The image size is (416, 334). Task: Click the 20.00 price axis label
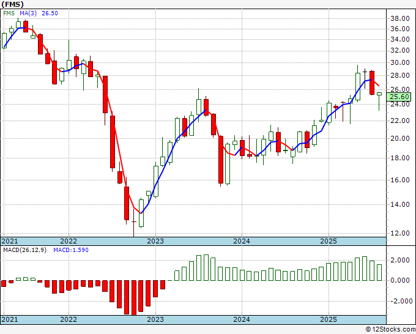(399, 138)
